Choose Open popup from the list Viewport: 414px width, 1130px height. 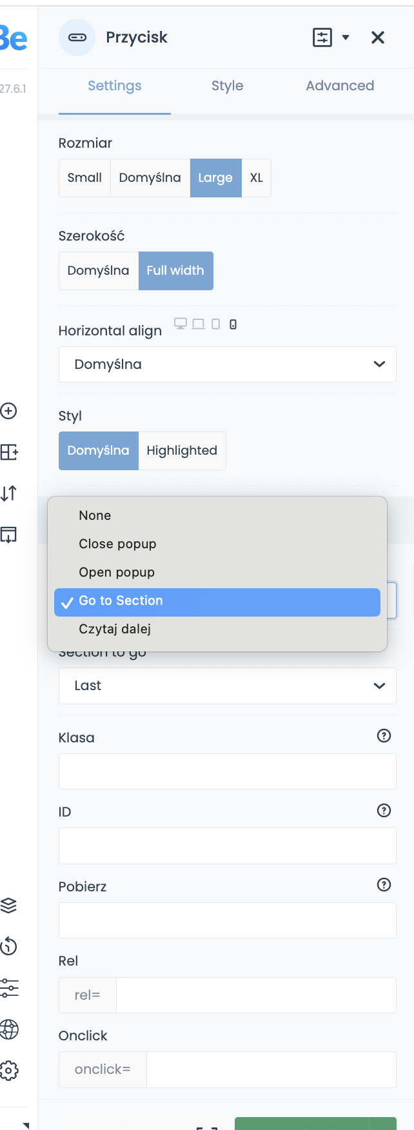(117, 572)
